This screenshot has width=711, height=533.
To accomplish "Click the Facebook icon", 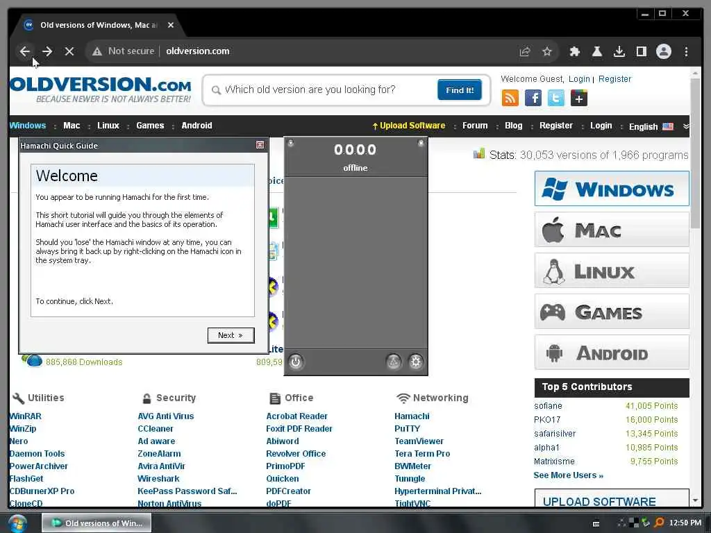I will [533, 97].
